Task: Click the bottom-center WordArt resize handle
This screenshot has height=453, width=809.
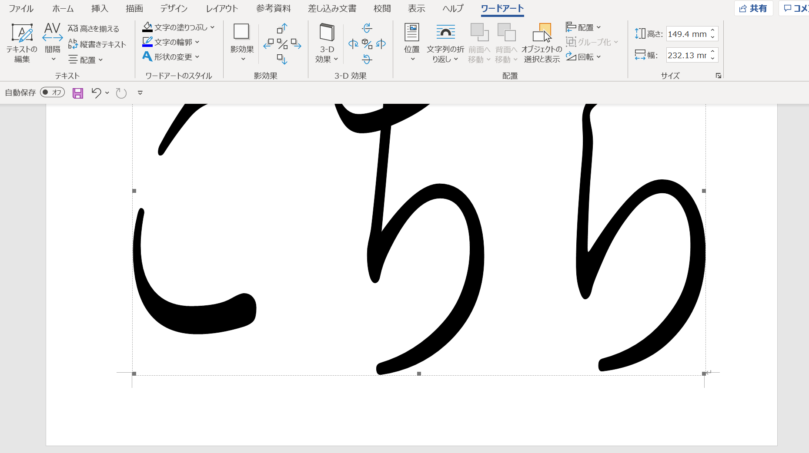Action: 419,374
